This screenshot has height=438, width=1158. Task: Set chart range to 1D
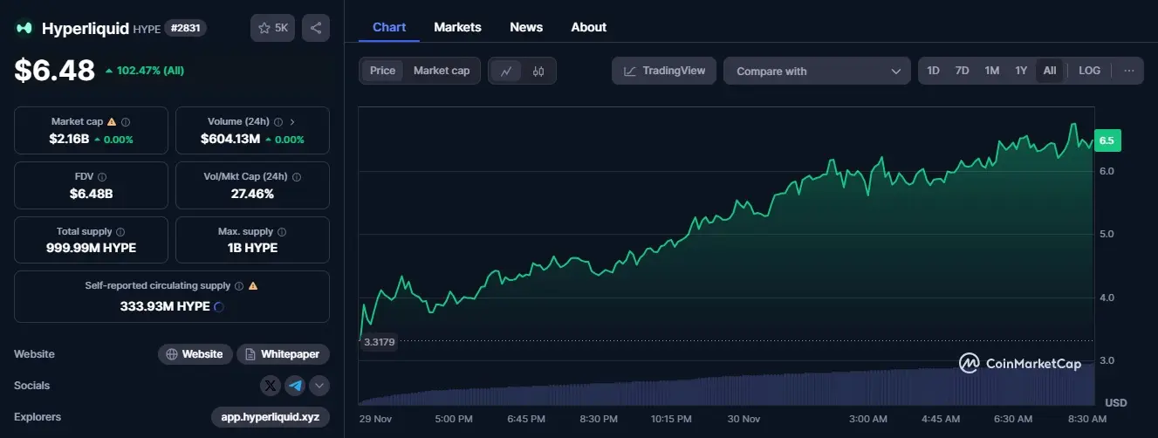933,71
